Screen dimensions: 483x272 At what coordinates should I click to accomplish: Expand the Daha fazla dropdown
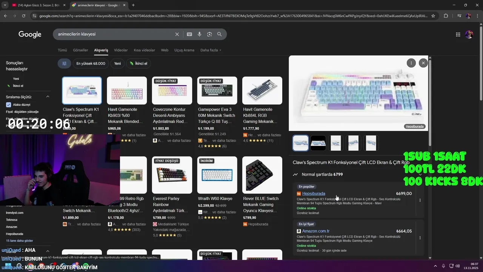pyautogui.click(x=211, y=50)
